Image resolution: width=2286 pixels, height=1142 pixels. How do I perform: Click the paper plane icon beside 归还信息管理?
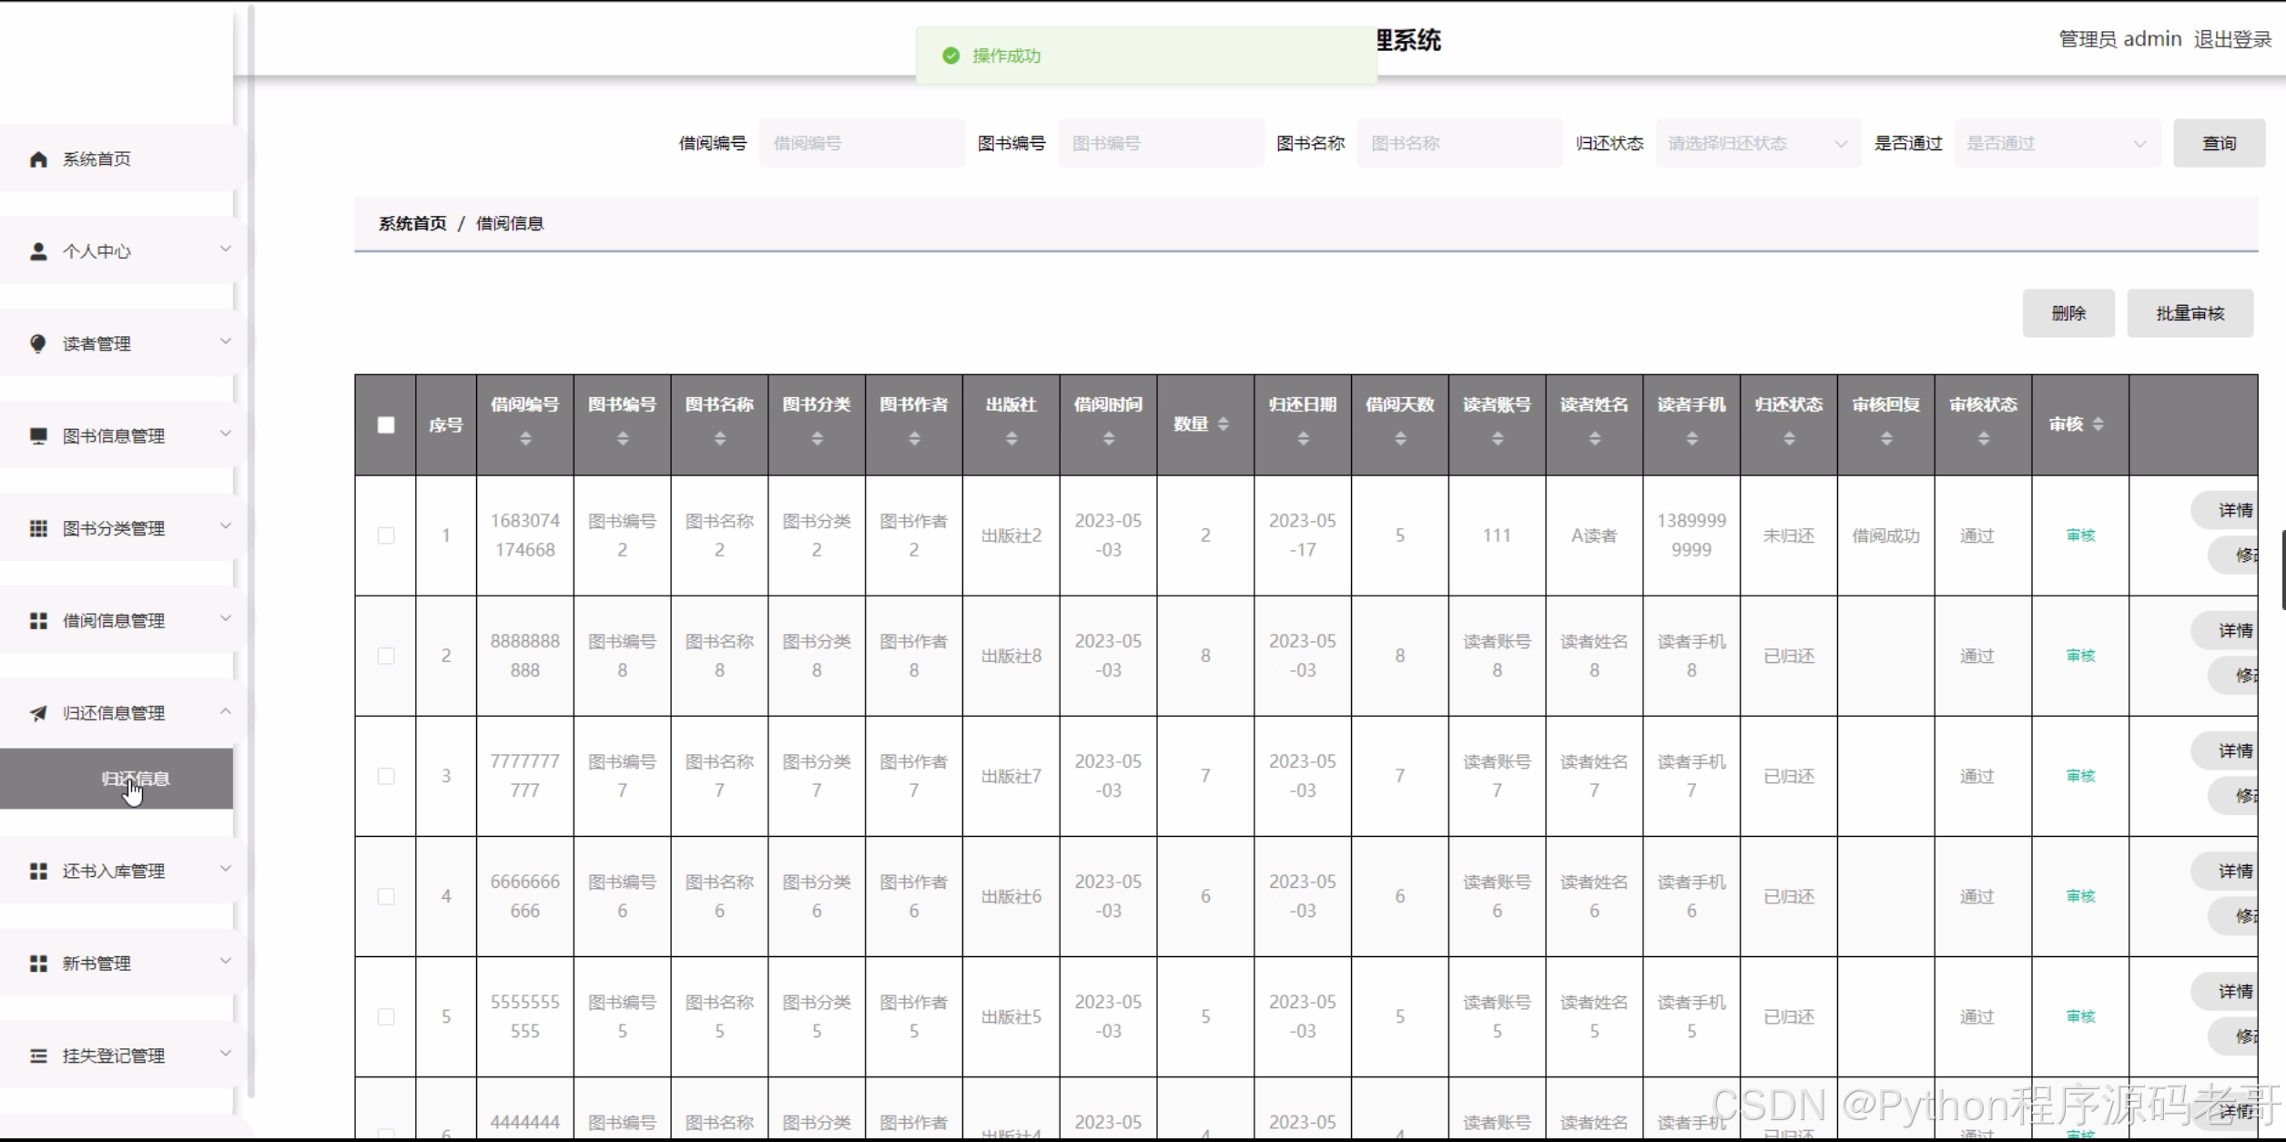click(38, 713)
